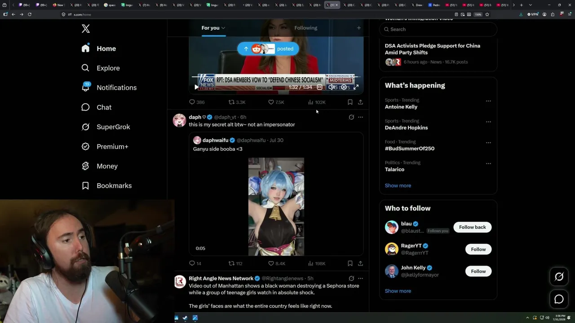The image size is (575, 323).
Task: Open DSA Activists Pledge Support news story
Action: [x=433, y=49]
